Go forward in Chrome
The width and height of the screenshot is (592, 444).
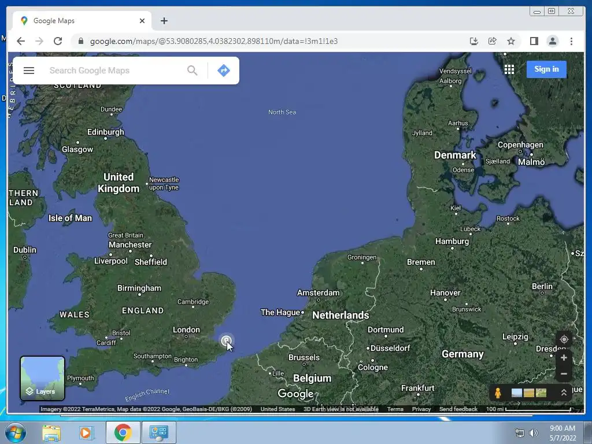(39, 41)
